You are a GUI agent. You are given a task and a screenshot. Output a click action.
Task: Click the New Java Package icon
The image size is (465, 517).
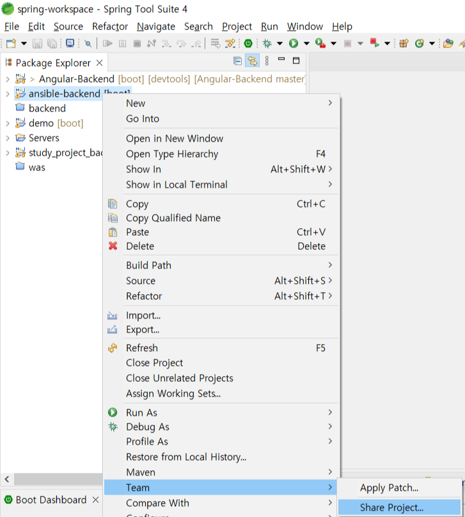[404, 43]
